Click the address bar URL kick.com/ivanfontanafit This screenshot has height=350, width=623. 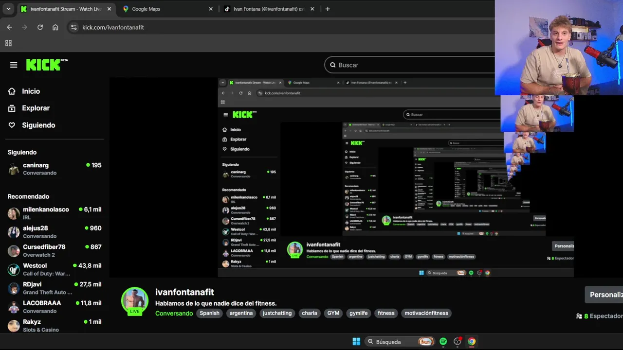coord(113,27)
